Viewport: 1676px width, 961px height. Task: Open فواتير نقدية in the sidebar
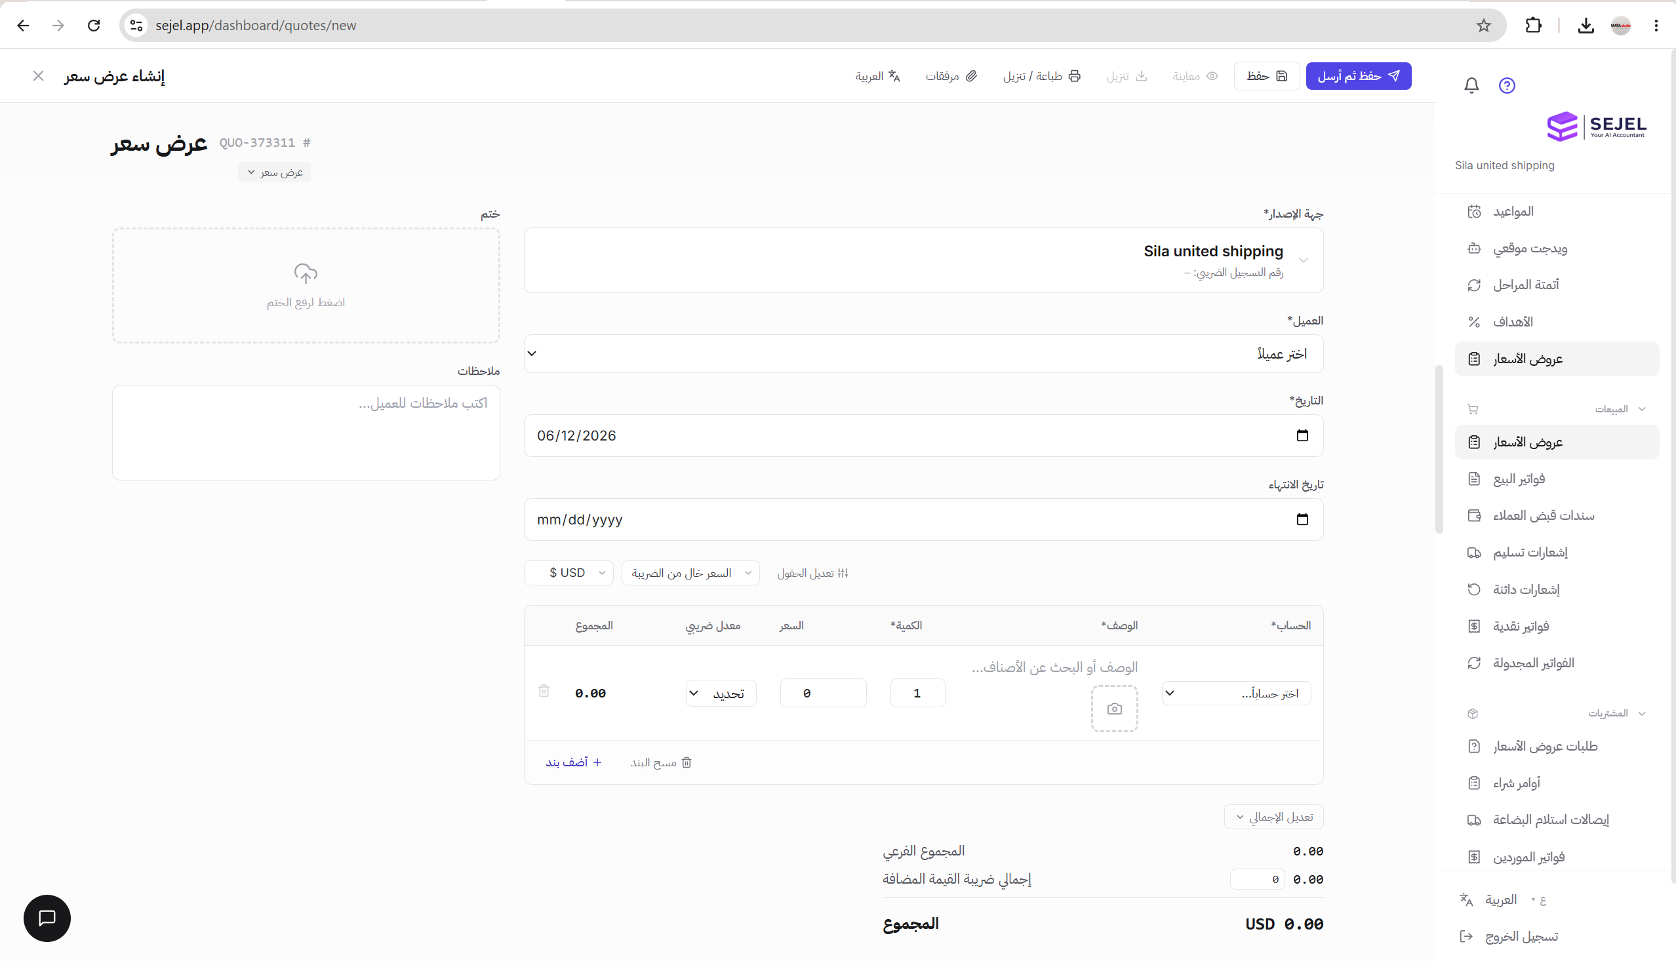tap(1557, 626)
